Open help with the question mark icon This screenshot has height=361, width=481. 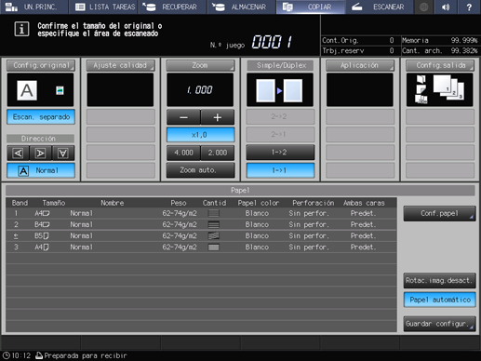click(x=469, y=7)
